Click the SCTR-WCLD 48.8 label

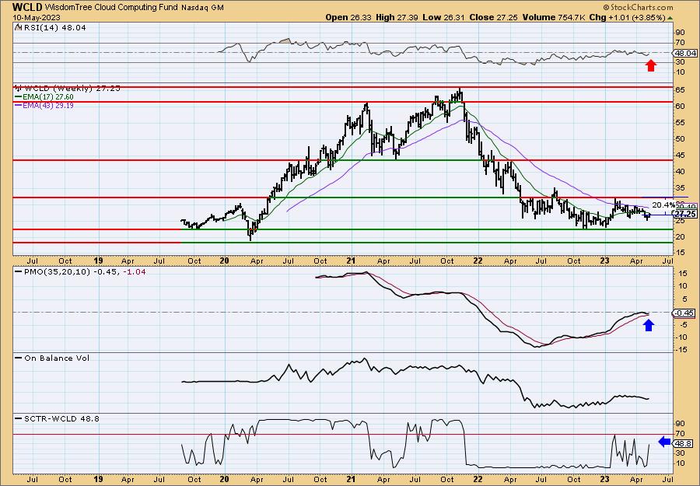tap(58, 418)
